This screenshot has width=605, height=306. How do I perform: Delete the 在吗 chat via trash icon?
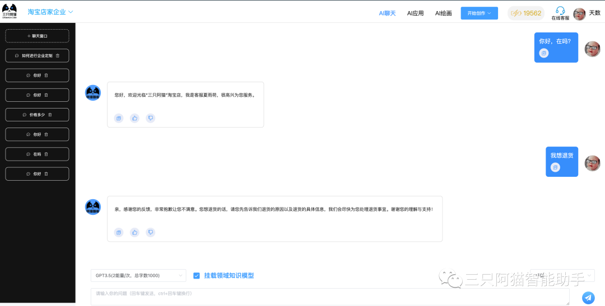click(46, 154)
